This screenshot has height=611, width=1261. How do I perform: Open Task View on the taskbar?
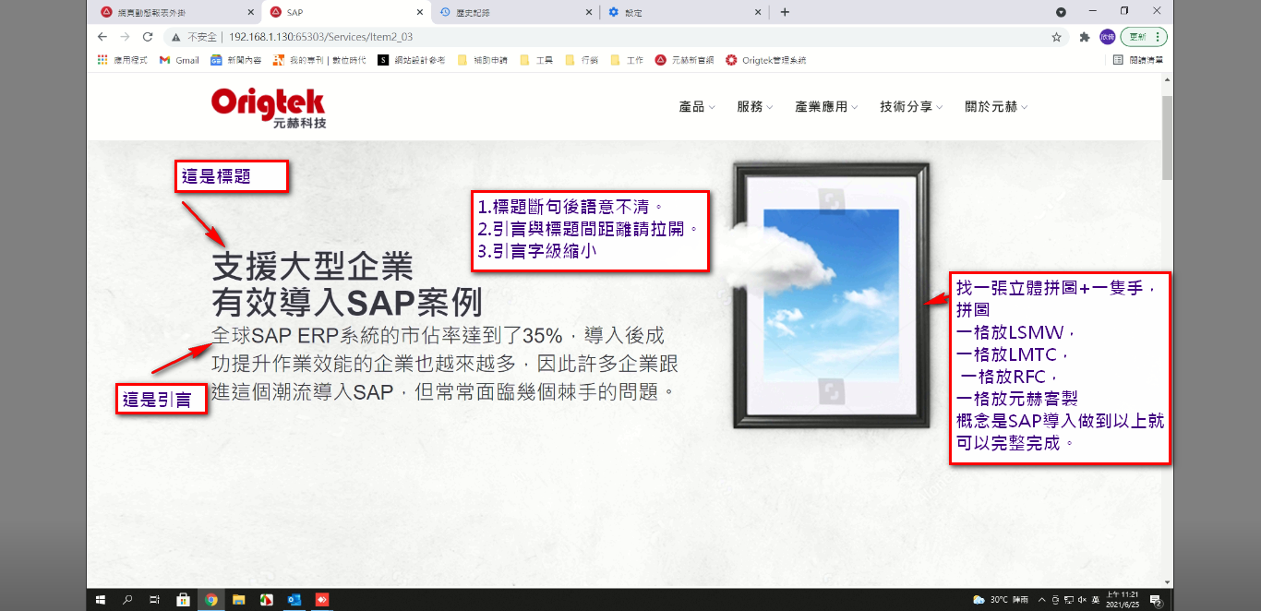[155, 599]
